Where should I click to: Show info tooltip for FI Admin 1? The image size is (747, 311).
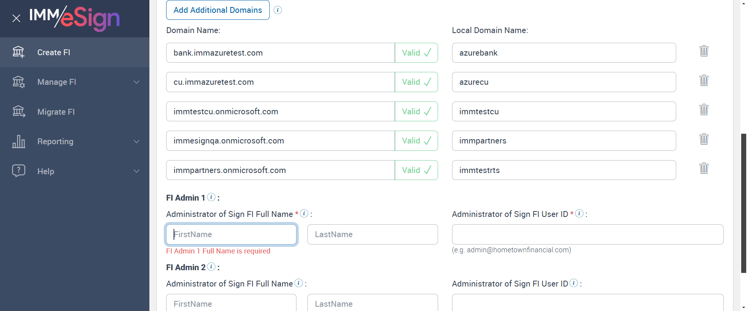pyautogui.click(x=211, y=197)
